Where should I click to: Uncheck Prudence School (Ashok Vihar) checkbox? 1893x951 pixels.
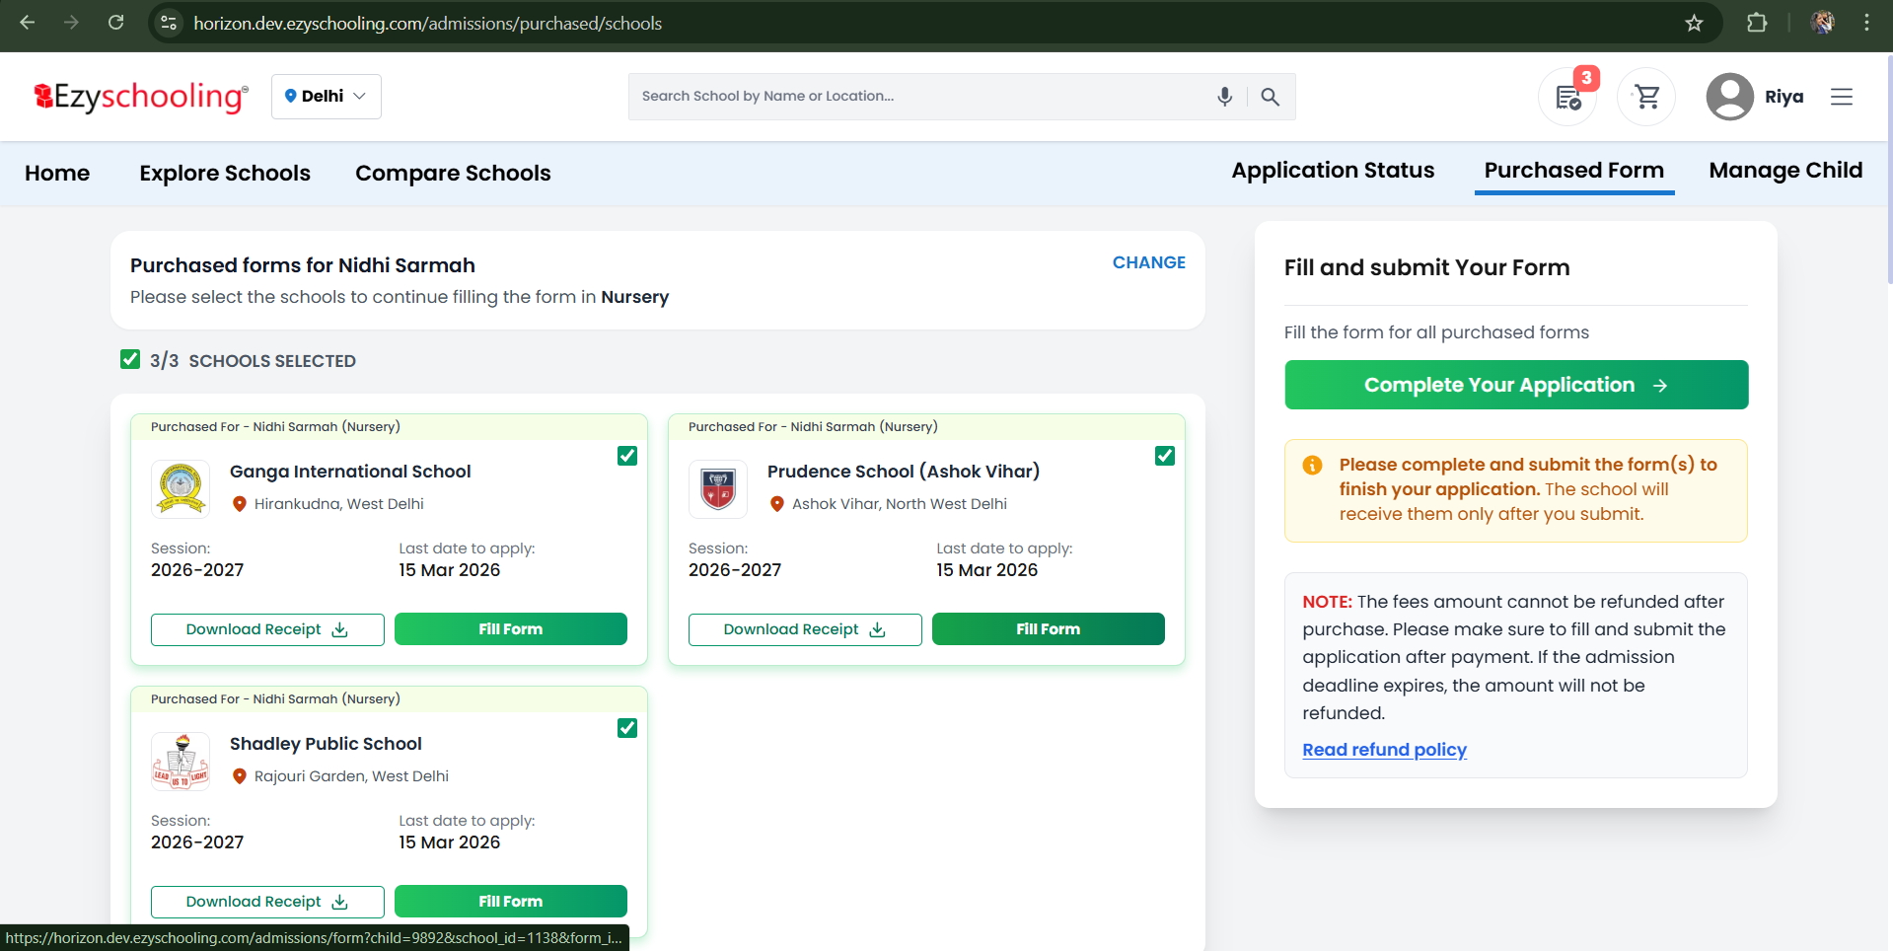coord(1165,456)
